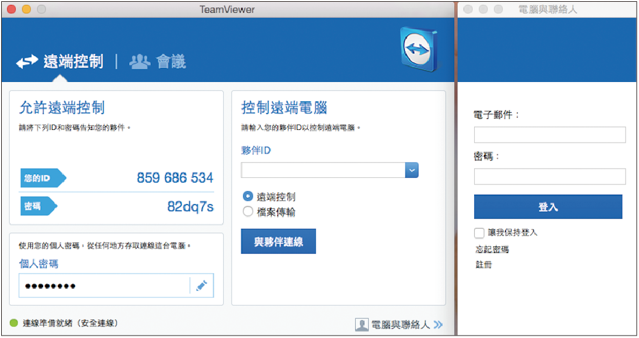639x338 pixels.
Task: Close the TeamViewer window with the red button
Action: pyautogui.click(x=12, y=9)
